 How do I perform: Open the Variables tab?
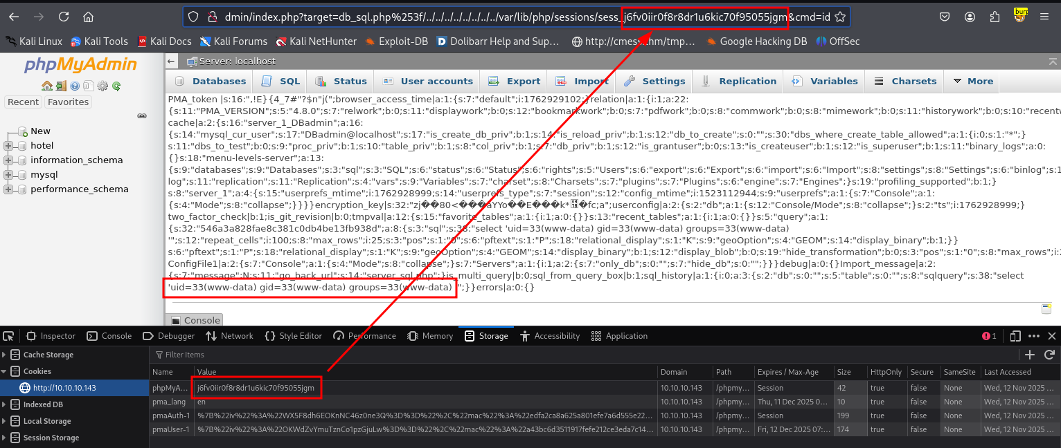tap(825, 81)
